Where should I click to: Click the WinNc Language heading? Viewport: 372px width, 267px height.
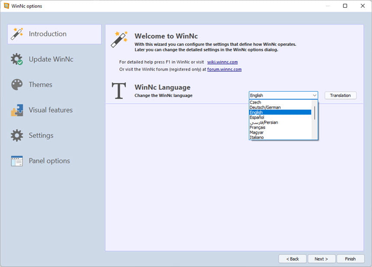(163, 87)
